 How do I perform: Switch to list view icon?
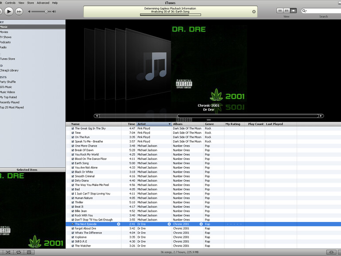click(280, 11)
